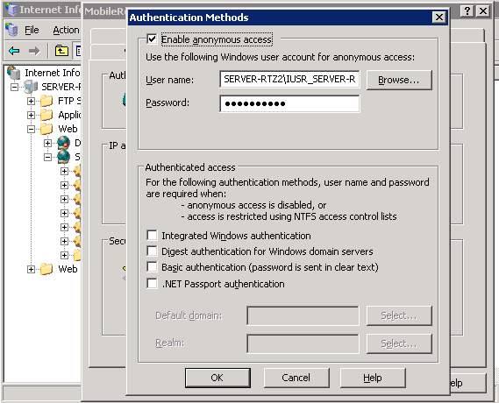The image size is (499, 403).
Task: Click the User name input field
Action: (289, 79)
